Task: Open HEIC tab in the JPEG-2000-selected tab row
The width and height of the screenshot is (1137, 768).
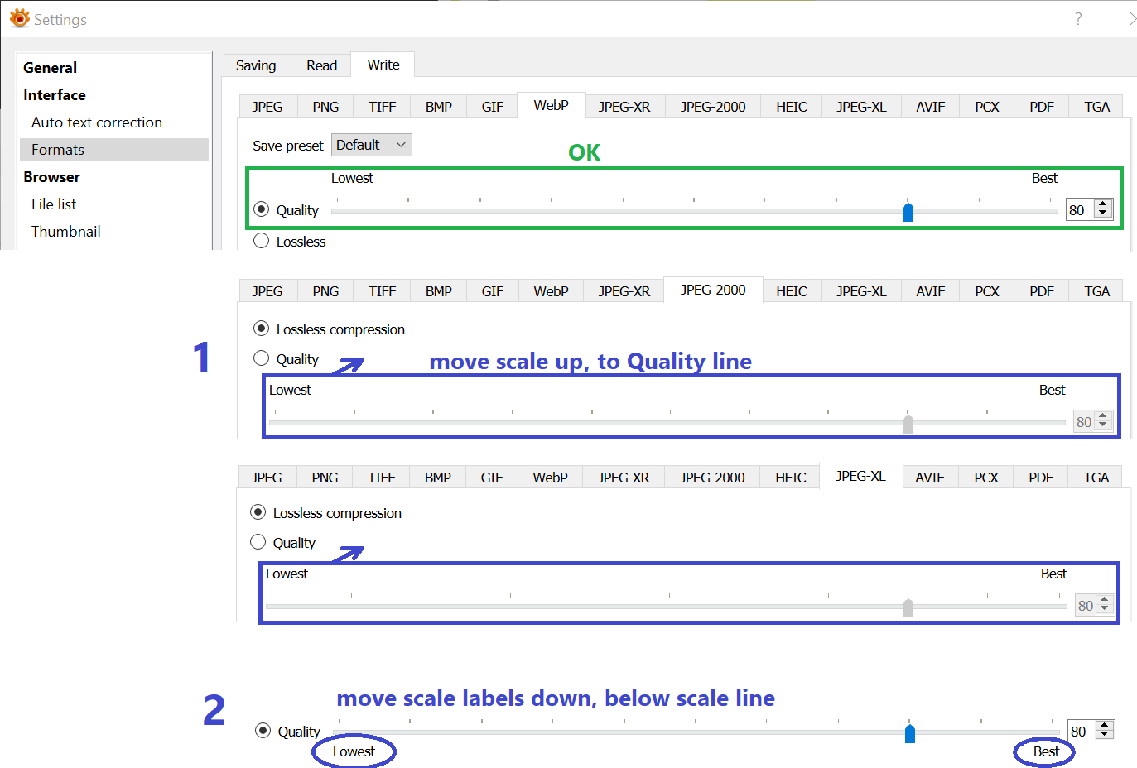Action: click(x=792, y=291)
